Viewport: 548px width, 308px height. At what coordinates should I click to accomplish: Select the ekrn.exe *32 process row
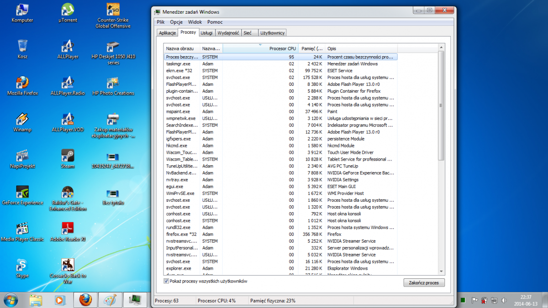[280, 71]
